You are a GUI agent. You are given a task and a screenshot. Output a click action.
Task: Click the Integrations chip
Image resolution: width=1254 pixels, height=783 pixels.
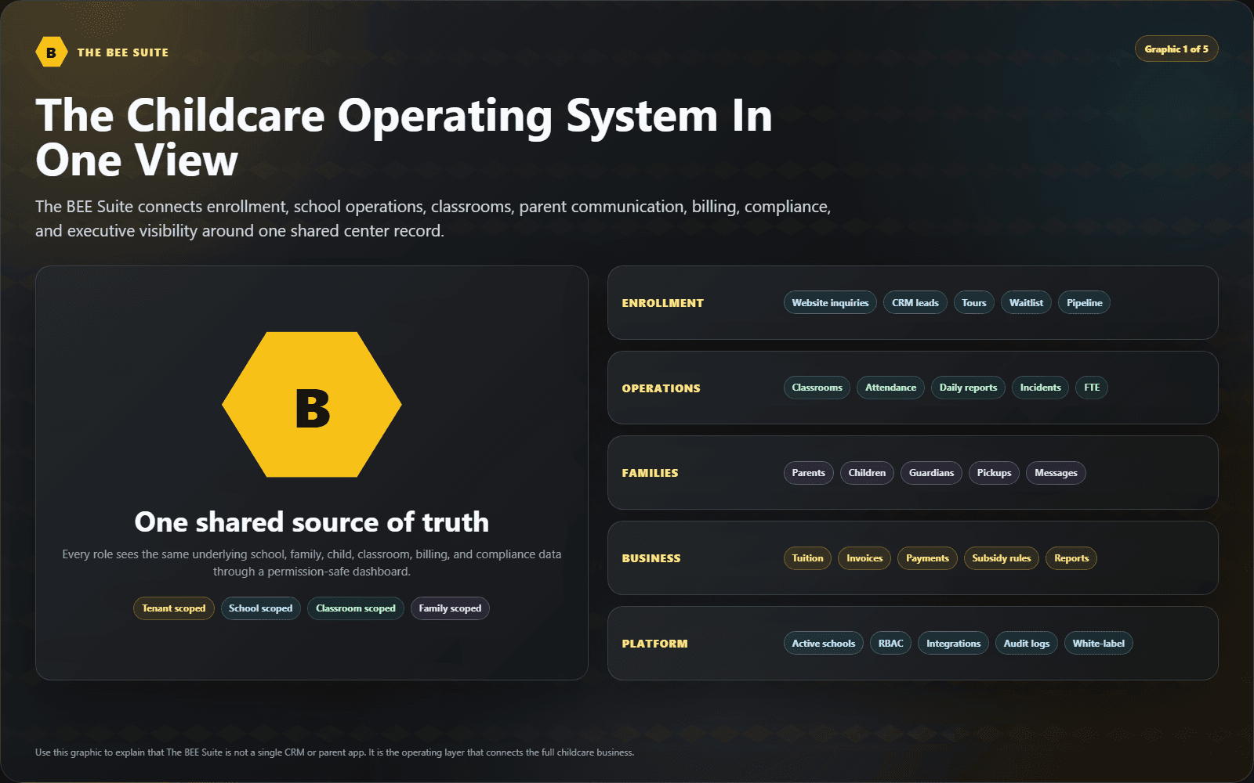(953, 644)
